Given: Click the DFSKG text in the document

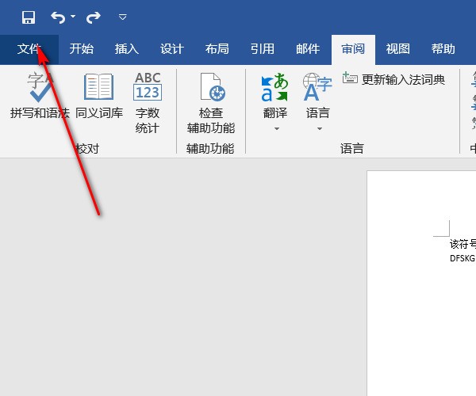Looking at the screenshot, I should [463, 258].
